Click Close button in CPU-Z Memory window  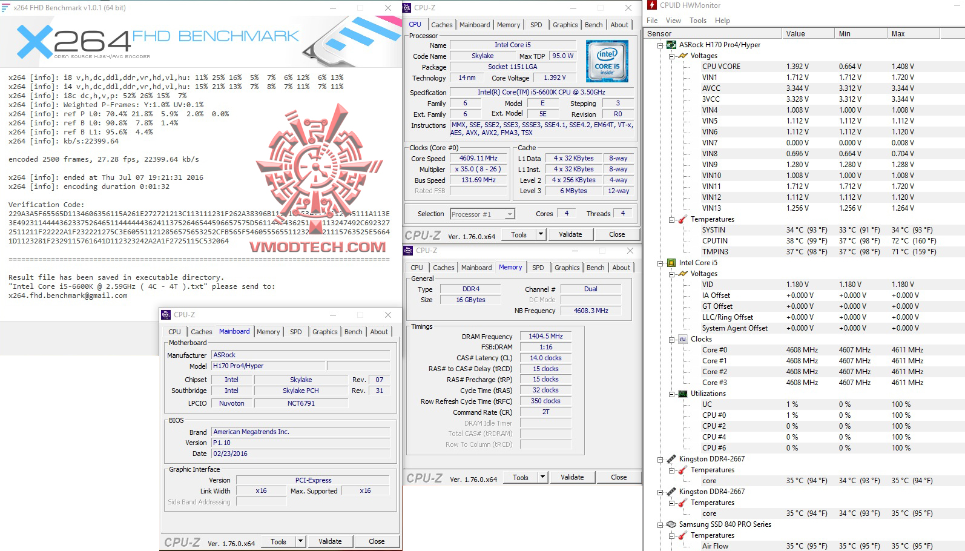(619, 477)
